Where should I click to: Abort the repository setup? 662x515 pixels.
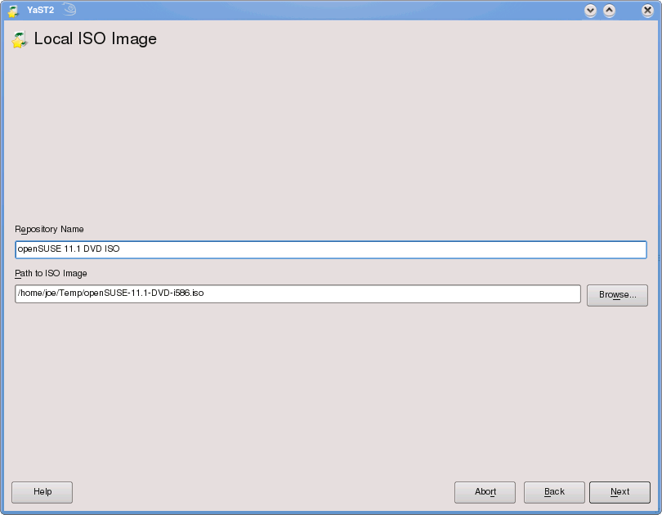(485, 492)
